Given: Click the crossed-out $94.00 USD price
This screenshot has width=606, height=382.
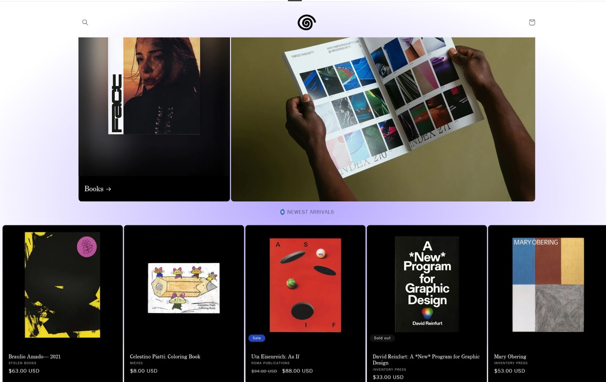Looking at the screenshot, I should pyautogui.click(x=264, y=371).
